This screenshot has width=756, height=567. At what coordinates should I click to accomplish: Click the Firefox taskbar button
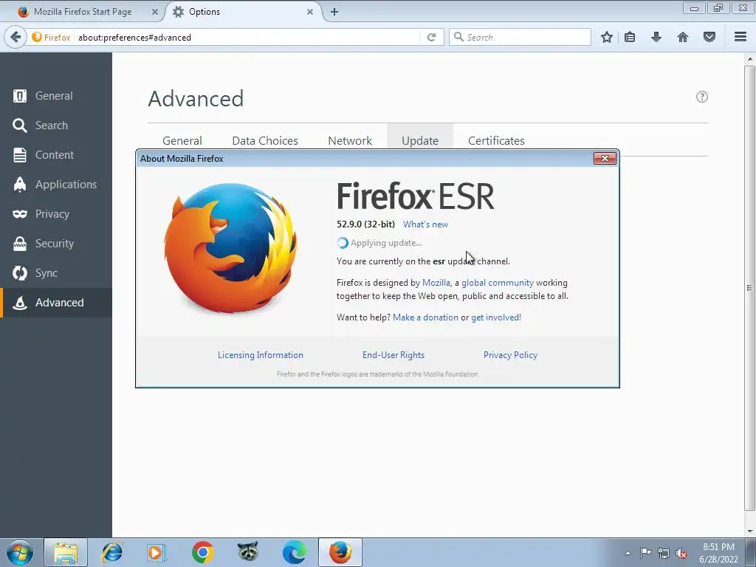[340, 552]
